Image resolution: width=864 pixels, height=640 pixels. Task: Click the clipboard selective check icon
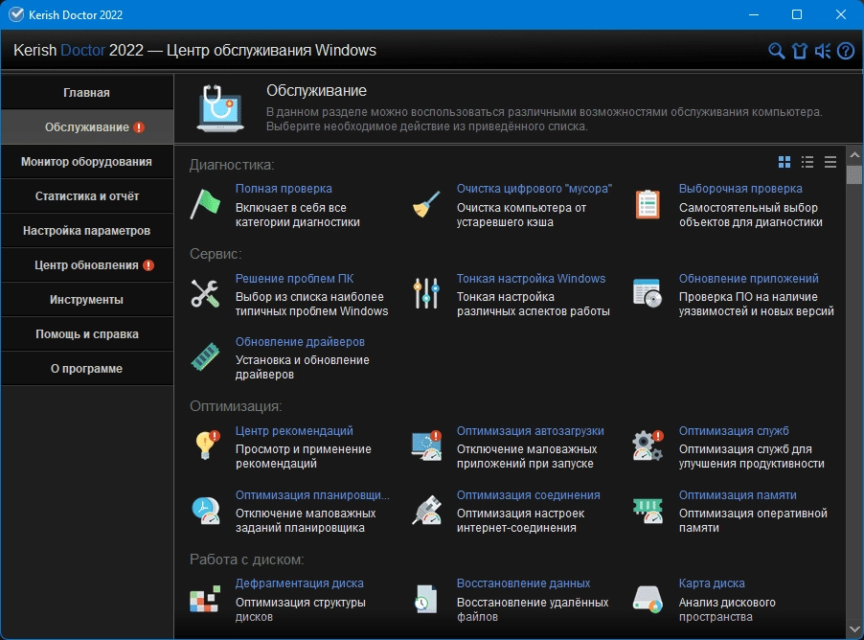coord(648,204)
